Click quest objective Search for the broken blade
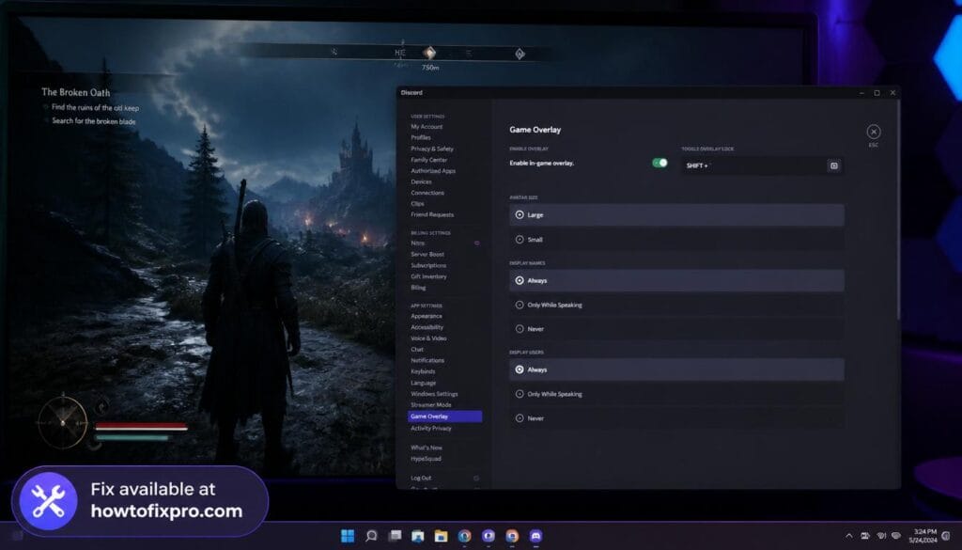This screenshot has height=550, width=962. 93,121
